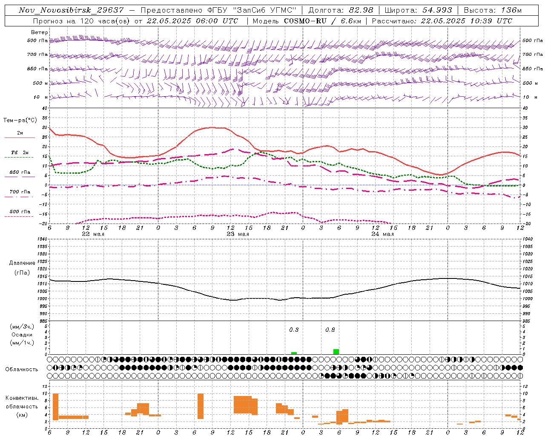545x436 pixels.
Task: Click the Nov_Novosibirsk_29637 station title
Action: (71, 10)
